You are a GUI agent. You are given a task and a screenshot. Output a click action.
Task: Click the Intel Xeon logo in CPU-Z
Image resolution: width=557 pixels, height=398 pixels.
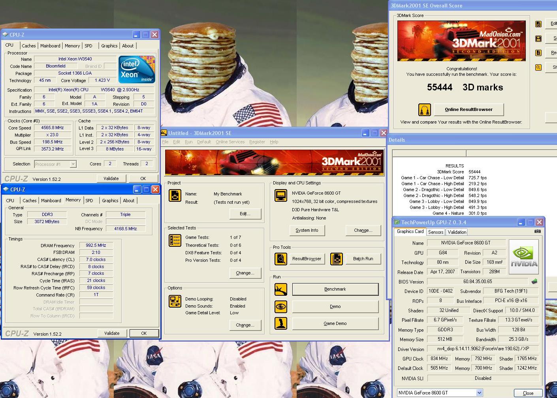137,69
